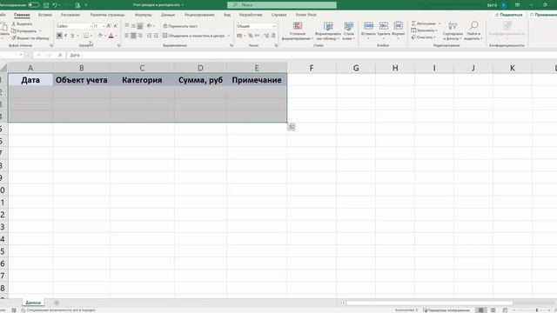Screen dimensions: 557x313
Task: Switch to the Формулы tab
Action: (143, 15)
